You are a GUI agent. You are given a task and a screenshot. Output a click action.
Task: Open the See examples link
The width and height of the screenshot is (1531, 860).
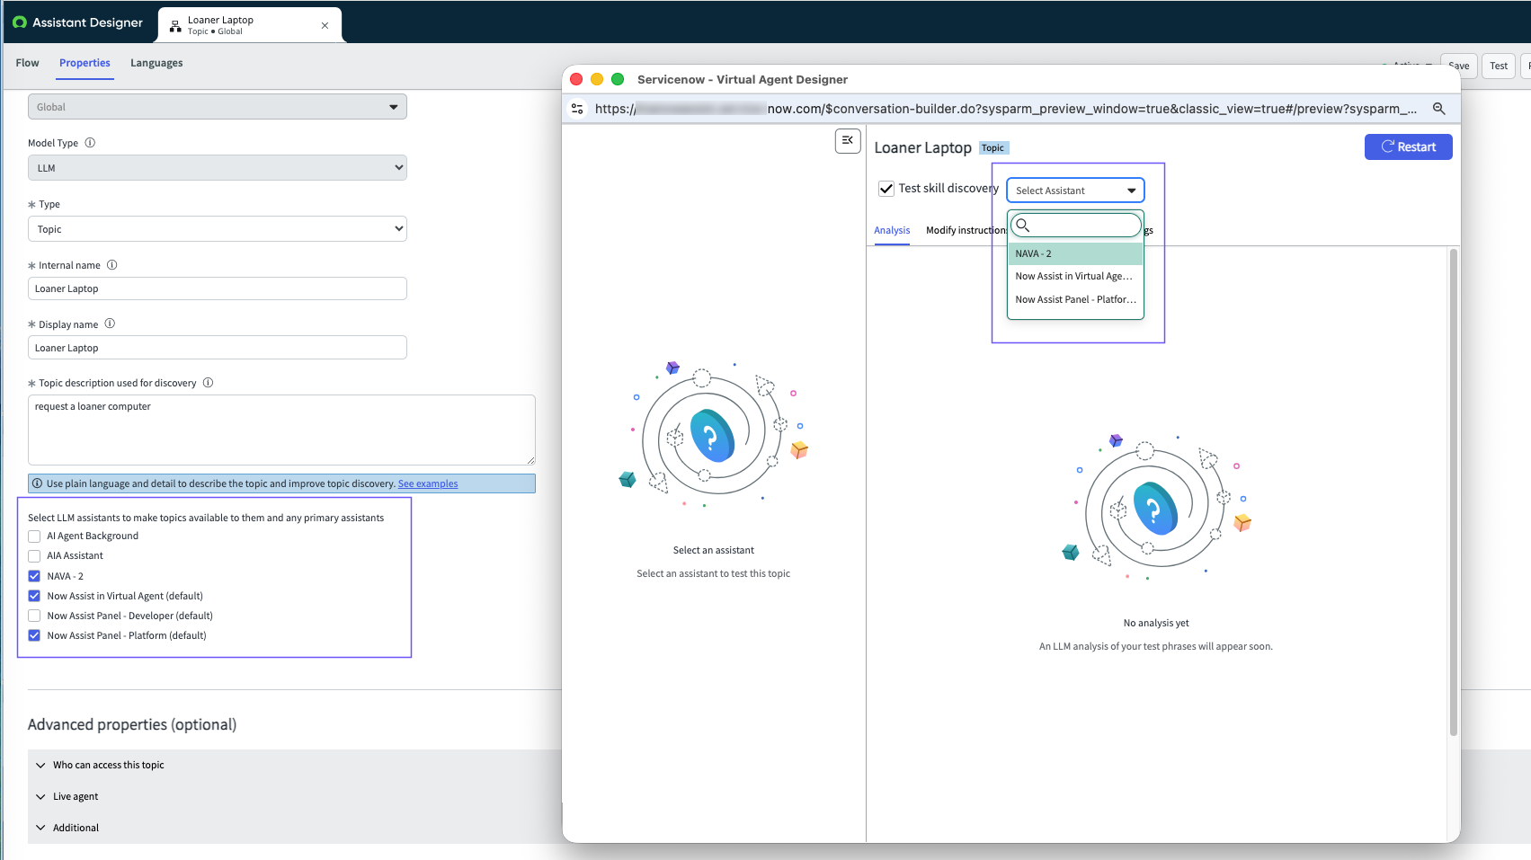[x=428, y=483]
